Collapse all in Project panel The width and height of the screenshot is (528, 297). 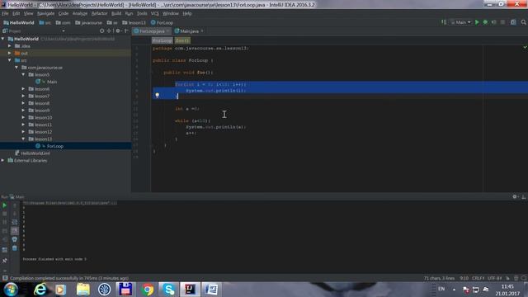pyautogui.click(x=109, y=31)
